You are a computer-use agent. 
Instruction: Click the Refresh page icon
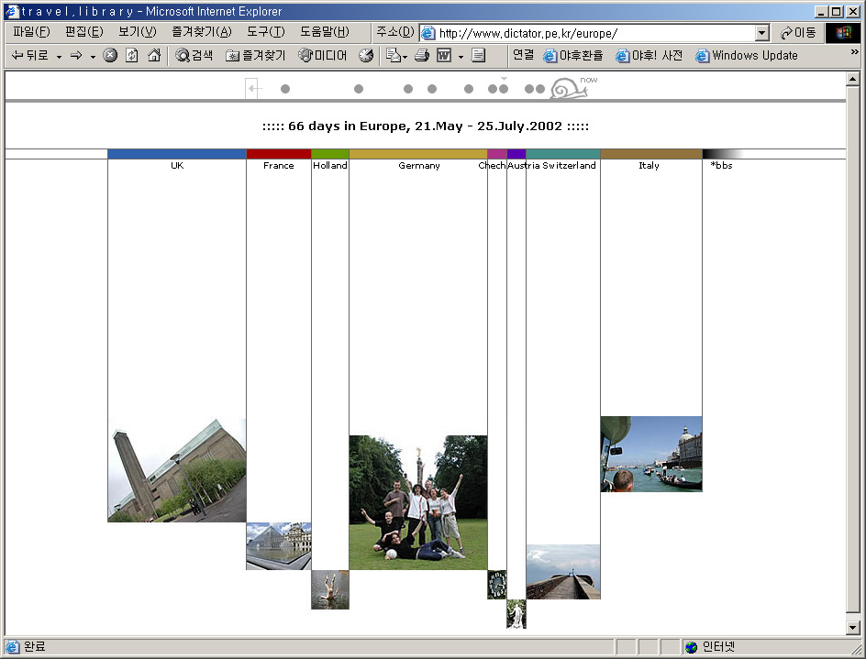coord(132,55)
